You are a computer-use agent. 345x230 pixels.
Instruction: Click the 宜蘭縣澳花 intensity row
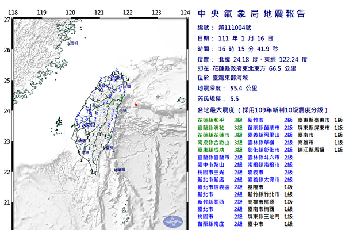coord(220,128)
